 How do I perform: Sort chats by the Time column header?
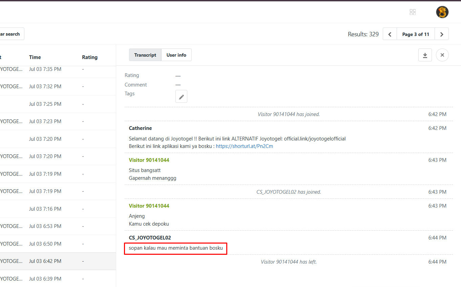35,57
